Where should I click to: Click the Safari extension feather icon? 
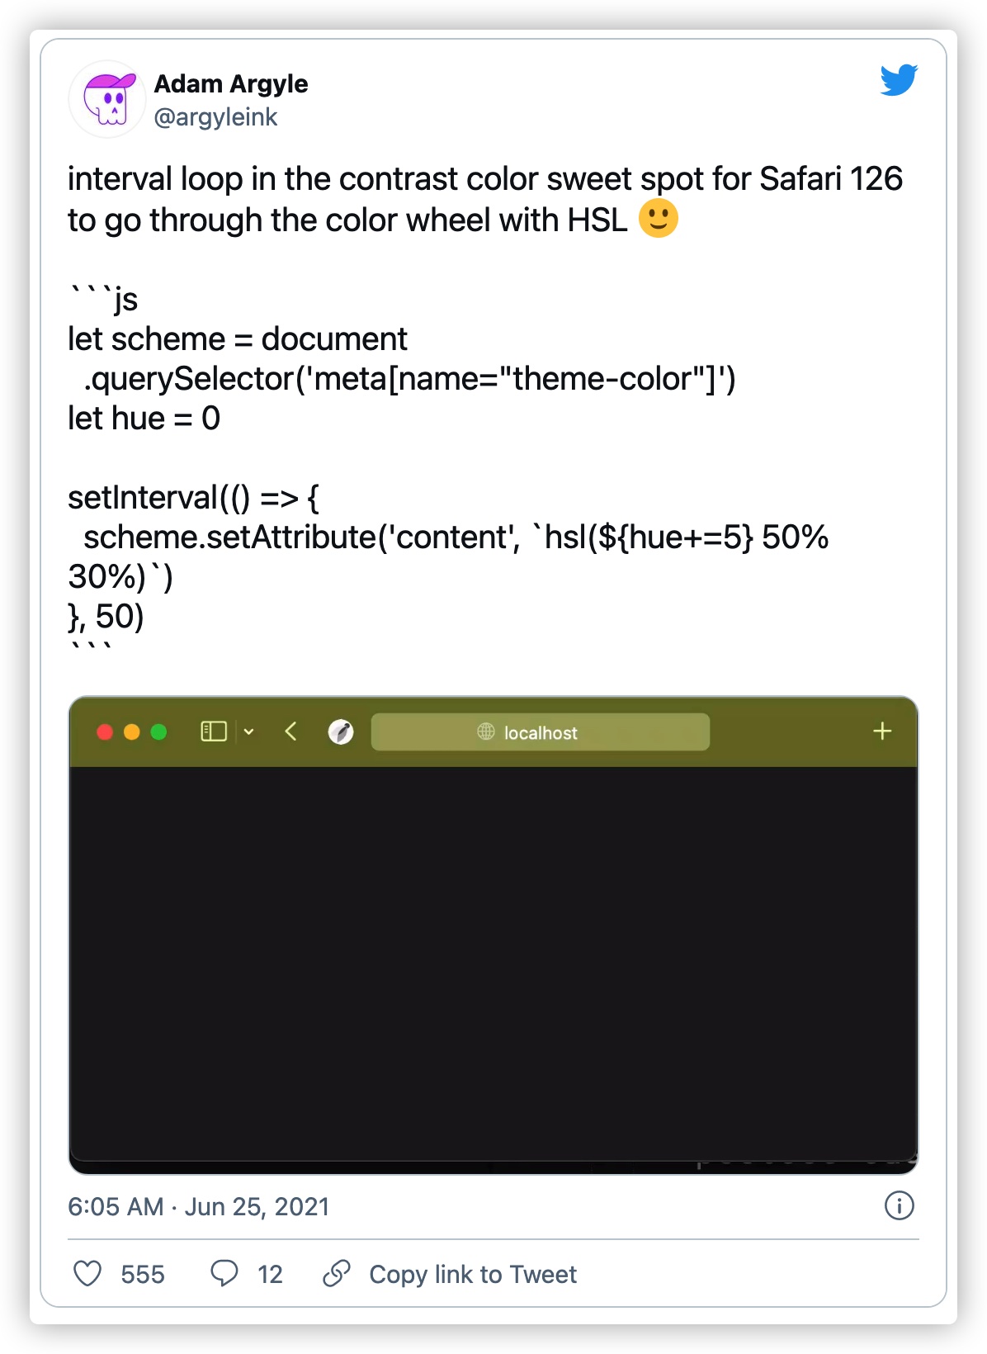click(x=341, y=731)
